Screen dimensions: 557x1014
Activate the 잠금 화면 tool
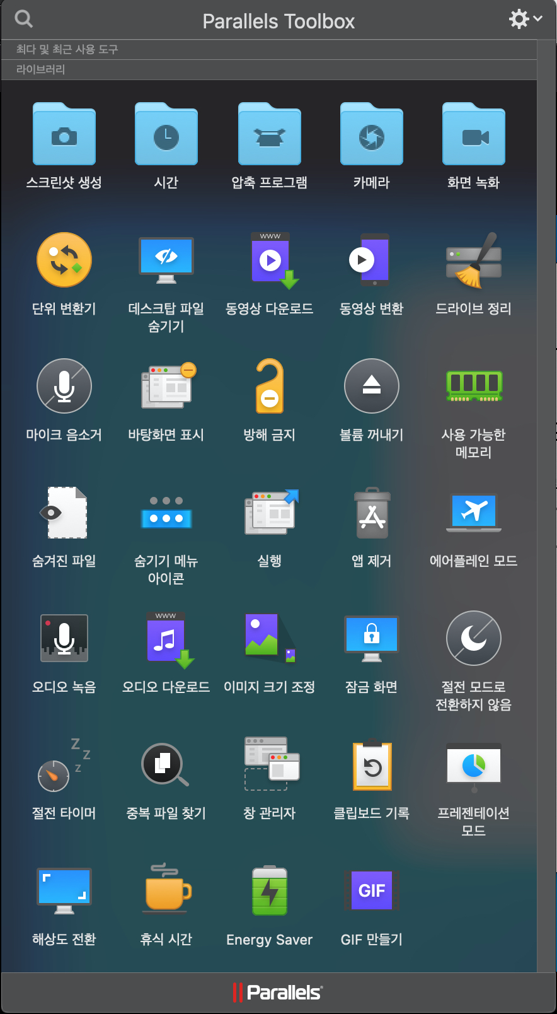pyautogui.click(x=372, y=638)
